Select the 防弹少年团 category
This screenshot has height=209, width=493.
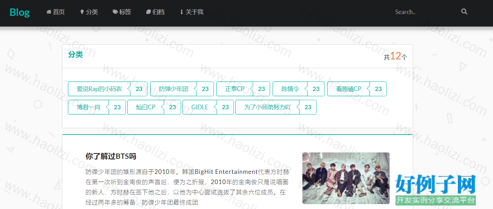pyautogui.click(x=173, y=89)
